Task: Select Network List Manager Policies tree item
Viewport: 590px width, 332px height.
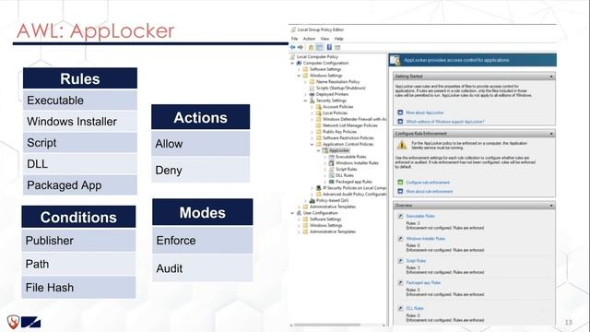Action: click(350, 125)
